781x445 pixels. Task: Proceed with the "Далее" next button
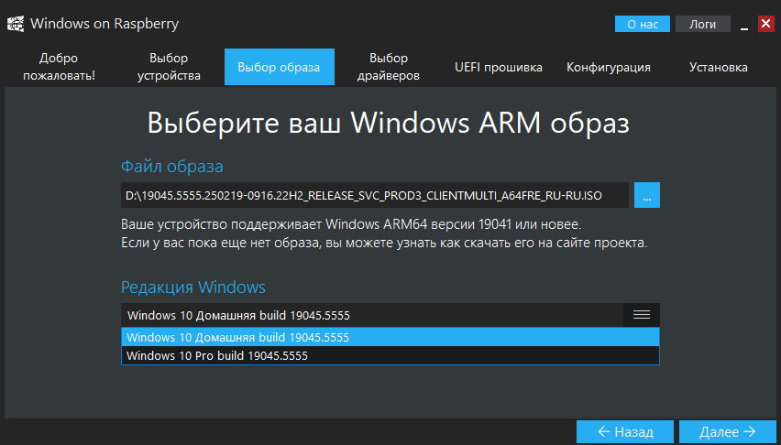[728, 431]
